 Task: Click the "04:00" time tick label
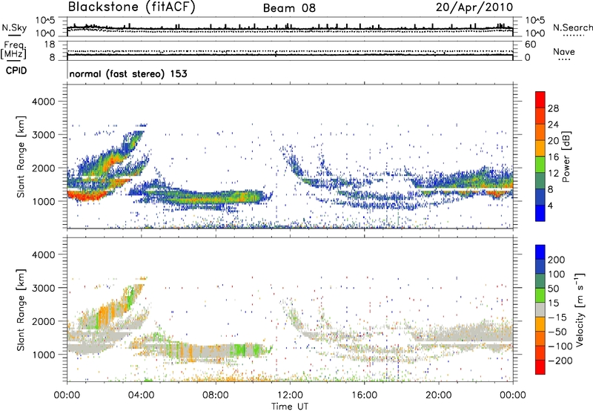pyautogui.click(x=142, y=395)
